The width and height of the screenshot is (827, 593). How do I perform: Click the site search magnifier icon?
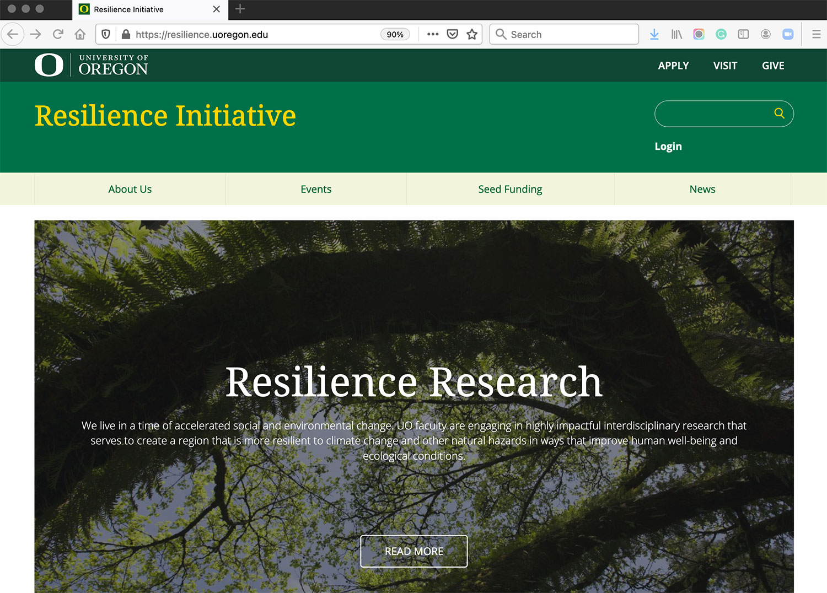click(779, 113)
